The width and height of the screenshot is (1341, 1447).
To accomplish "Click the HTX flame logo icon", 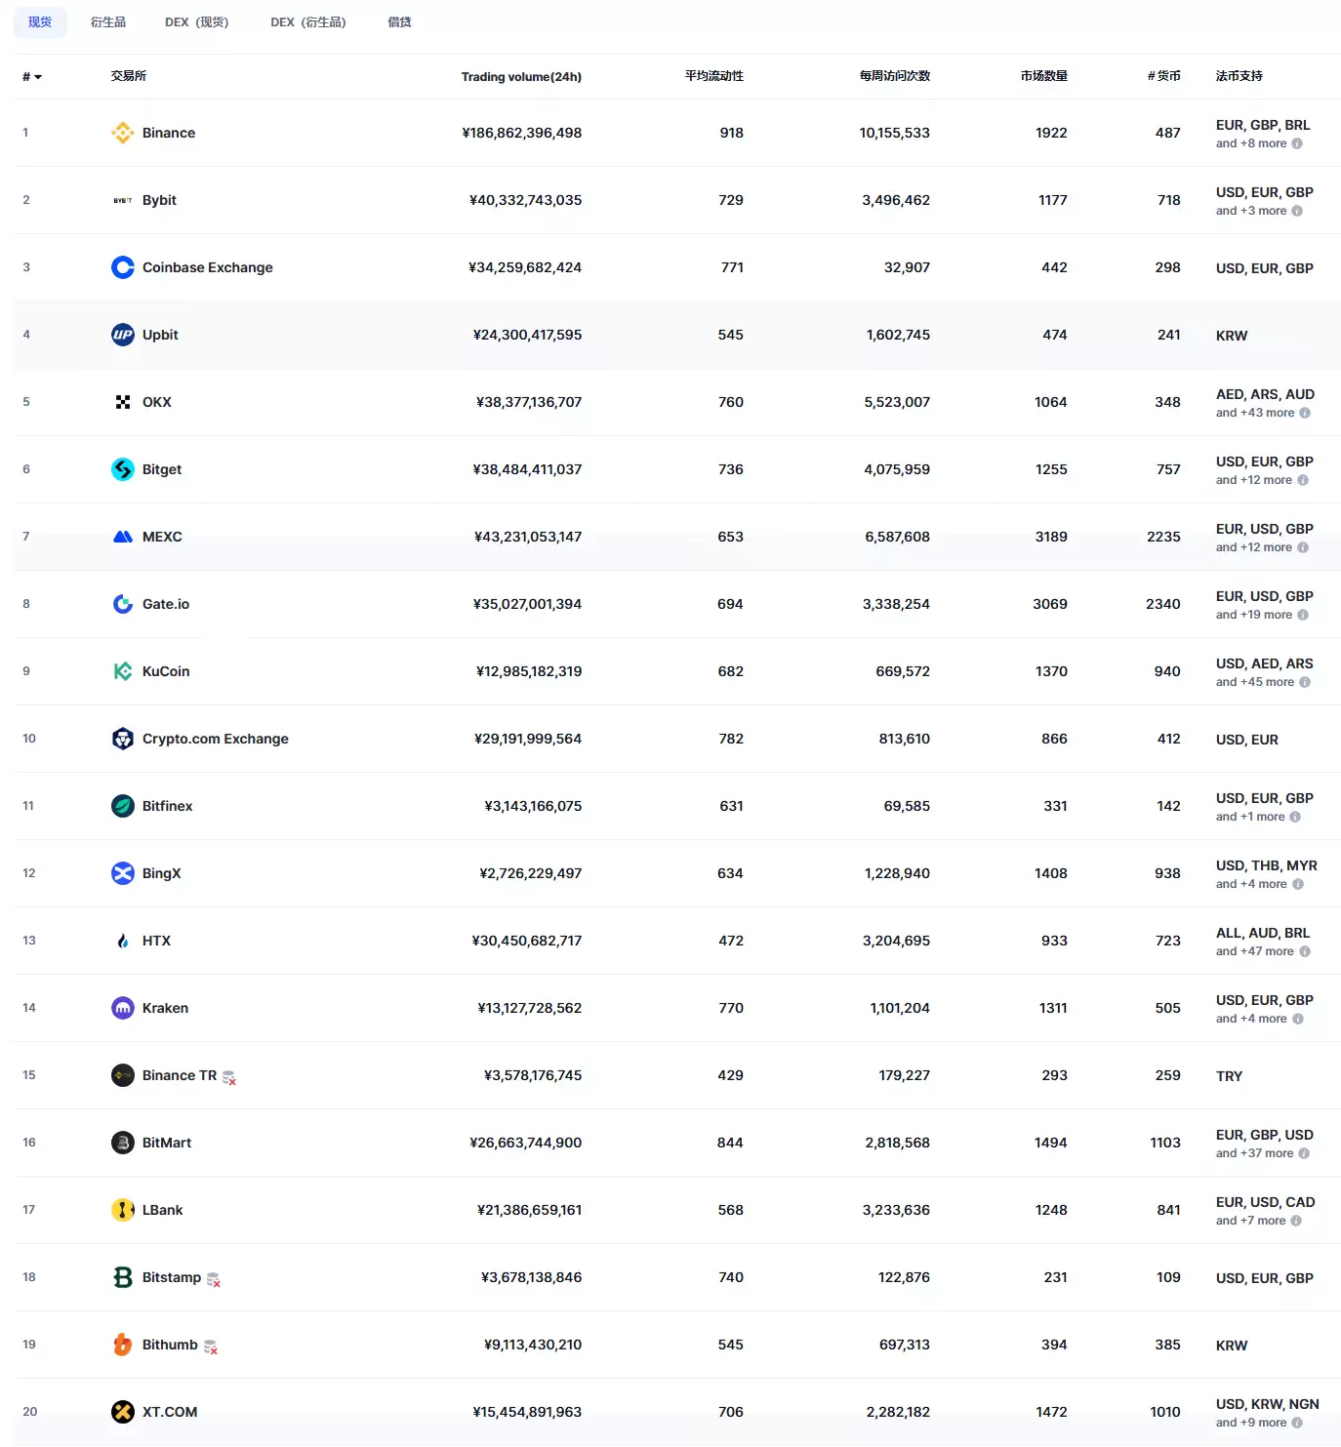I will coord(123,941).
